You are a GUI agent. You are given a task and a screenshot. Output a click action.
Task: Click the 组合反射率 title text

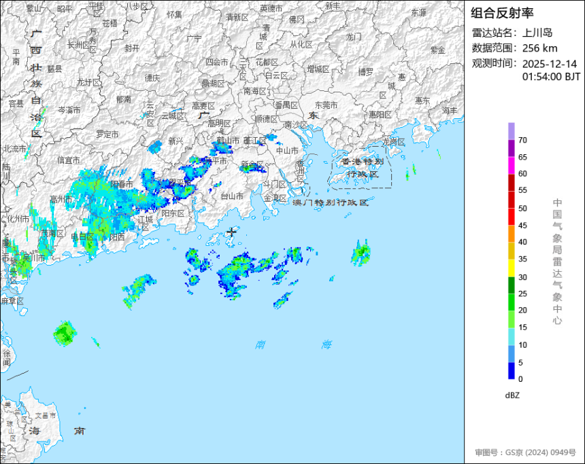502,13
